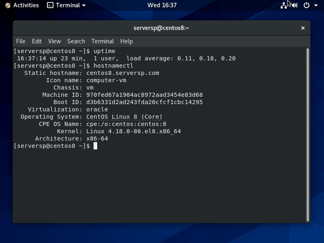Click 'load average: 0.11, 0.18, 0.20' text
Screen dimensions: 324x243
pyautogui.click(x=181, y=58)
